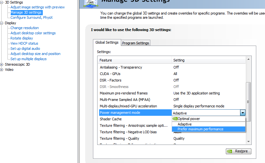Switch to Global Settings tab
This screenshot has height=163, width=265.
pyautogui.click(x=107, y=42)
